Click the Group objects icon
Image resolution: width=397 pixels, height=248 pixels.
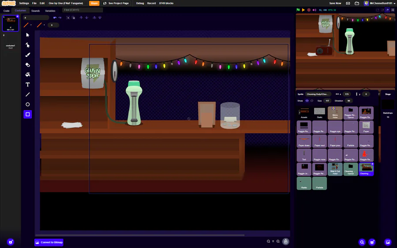(x=68, y=18)
